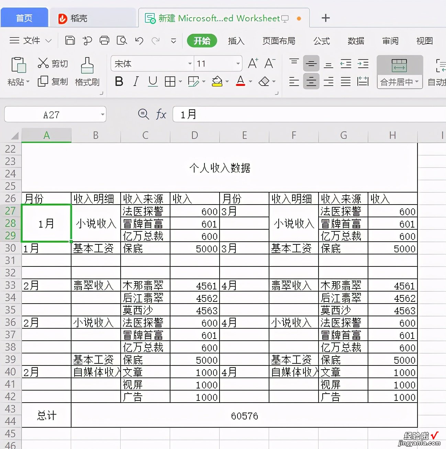Click the zoom magnifier beside formula bar
The height and width of the screenshot is (449, 446).
(x=143, y=114)
